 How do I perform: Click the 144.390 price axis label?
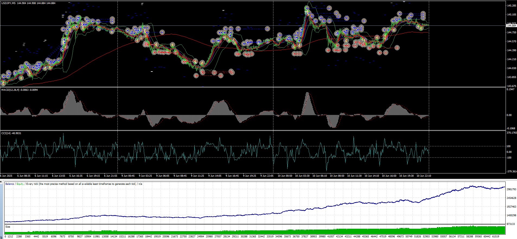tap(511, 50)
